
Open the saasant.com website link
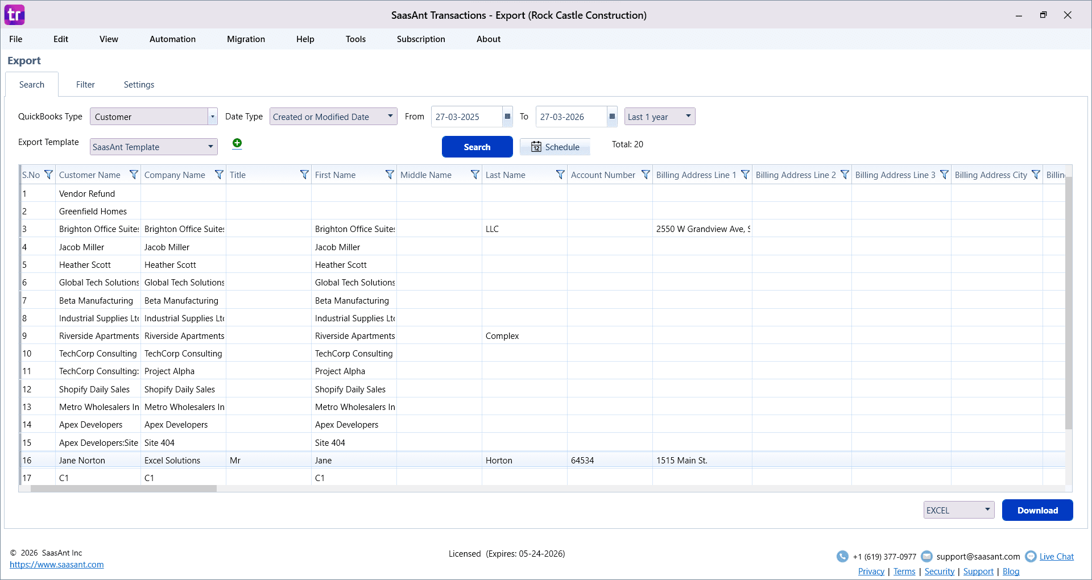click(57, 565)
